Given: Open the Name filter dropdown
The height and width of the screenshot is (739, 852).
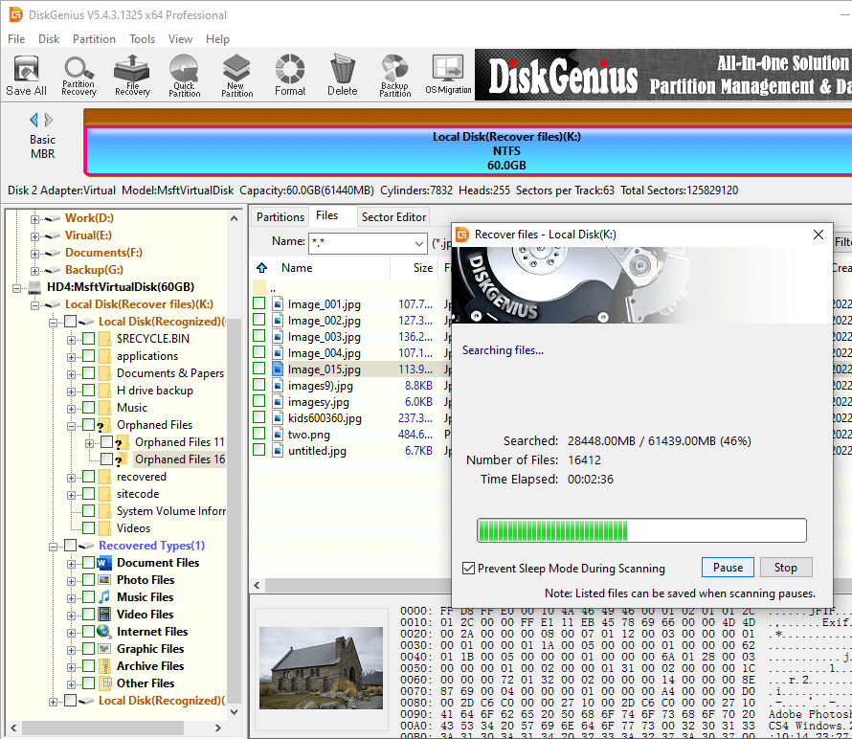Looking at the screenshot, I should pyautogui.click(x=417, y=243).
